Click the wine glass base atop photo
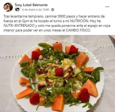 click(x=59, y=37)
